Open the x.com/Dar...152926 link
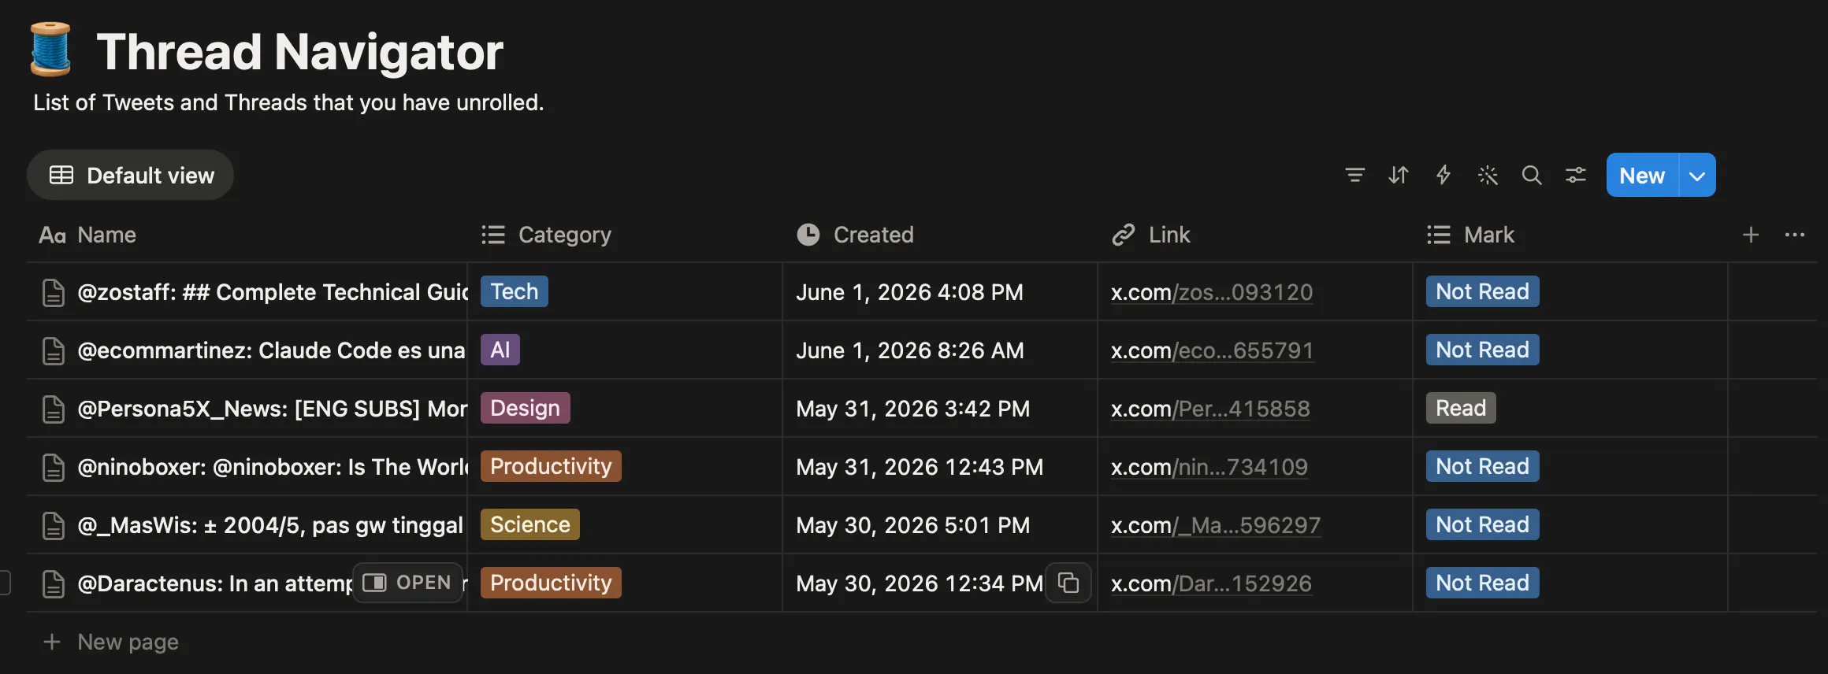1828x674 pixels. (1211, 583)
